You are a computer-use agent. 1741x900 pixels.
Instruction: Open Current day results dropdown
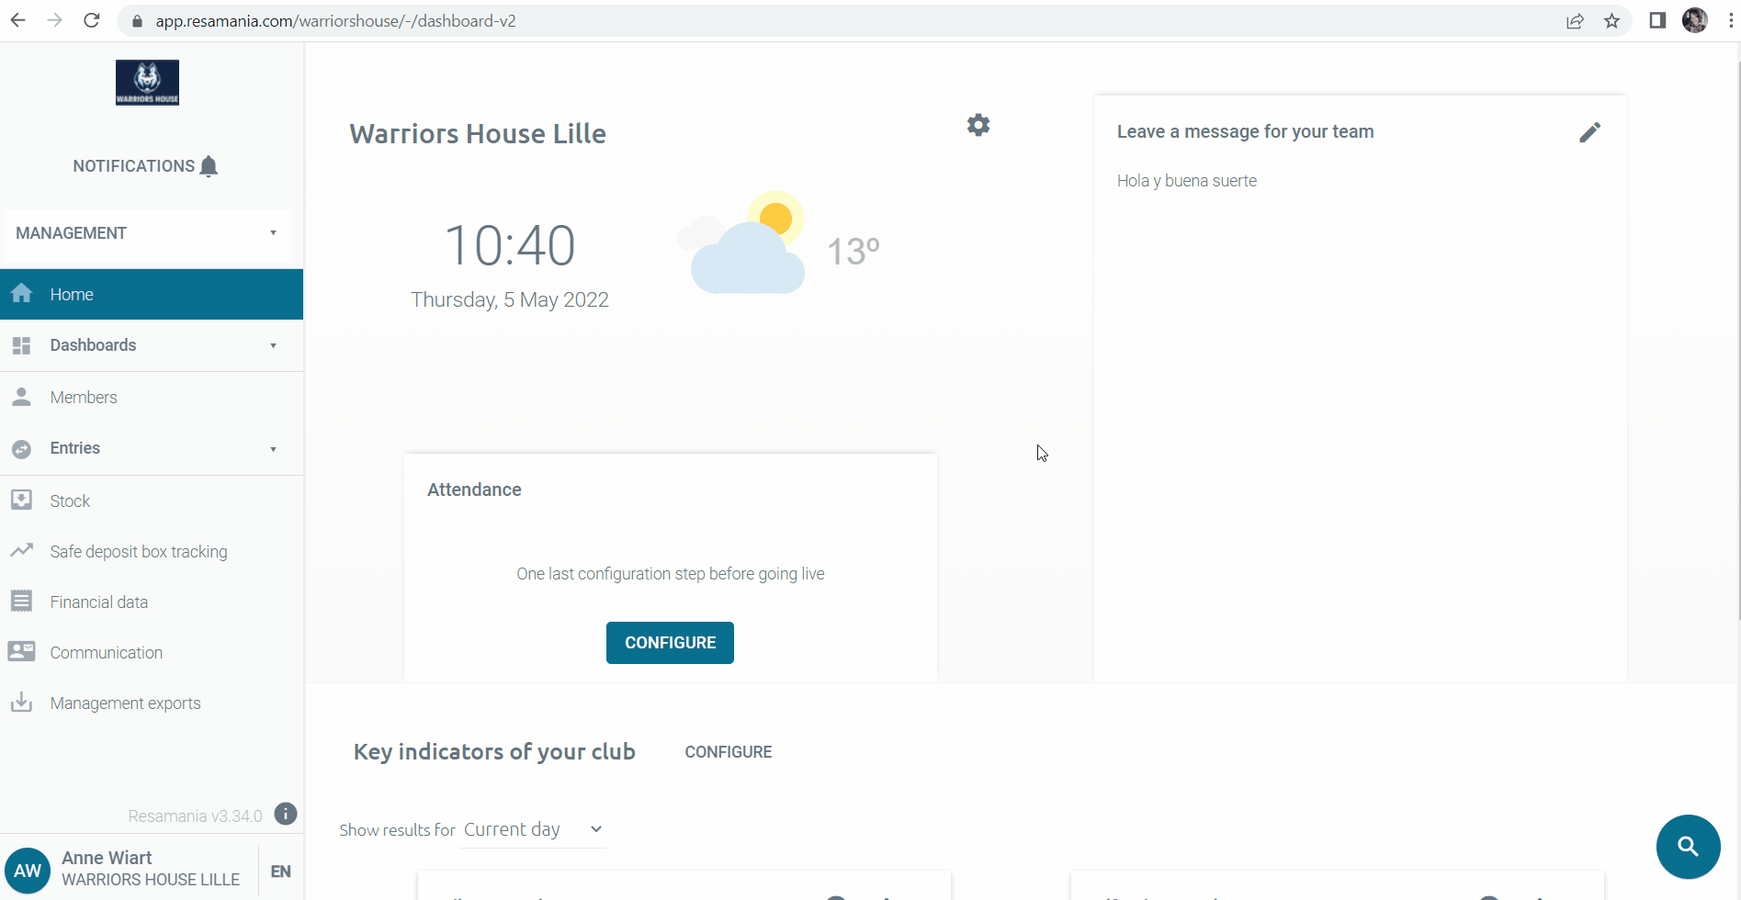[533, 829]
